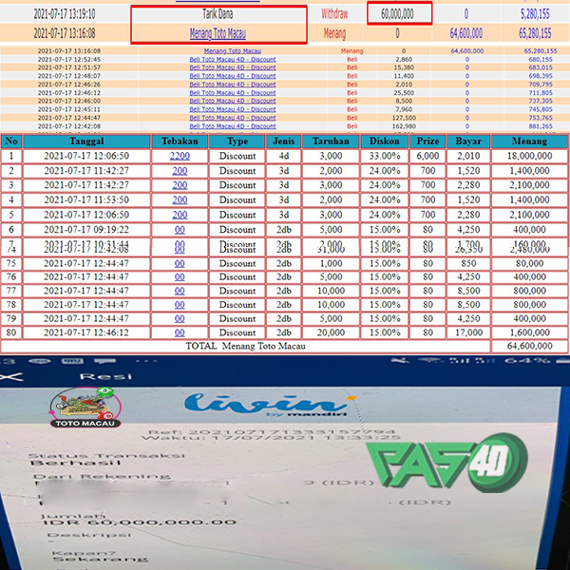Open Tebakan link 00 in row 77
Screen dimensions: 570x570
click(180, 291)
